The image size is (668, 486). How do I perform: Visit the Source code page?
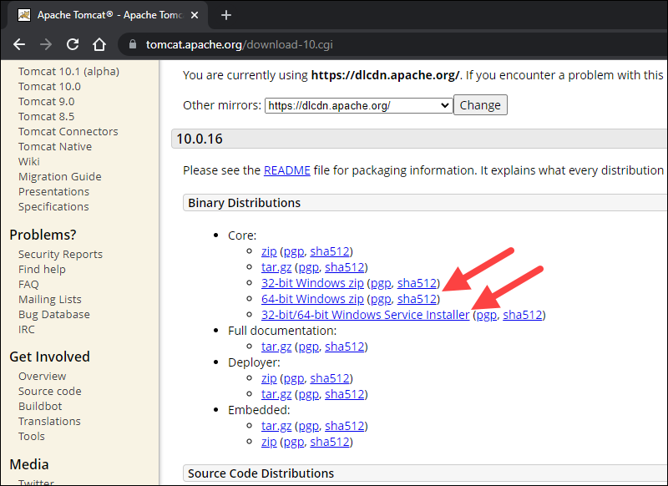point(49,391)
